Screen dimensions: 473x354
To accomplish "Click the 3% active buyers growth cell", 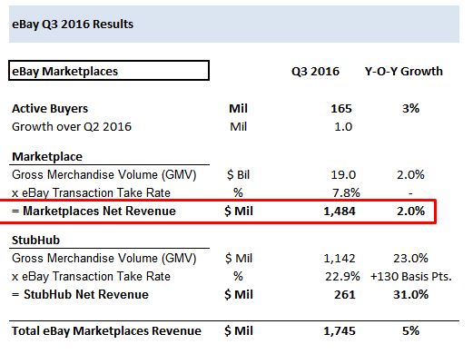I will pyautogui.click(x=410, y=109).
